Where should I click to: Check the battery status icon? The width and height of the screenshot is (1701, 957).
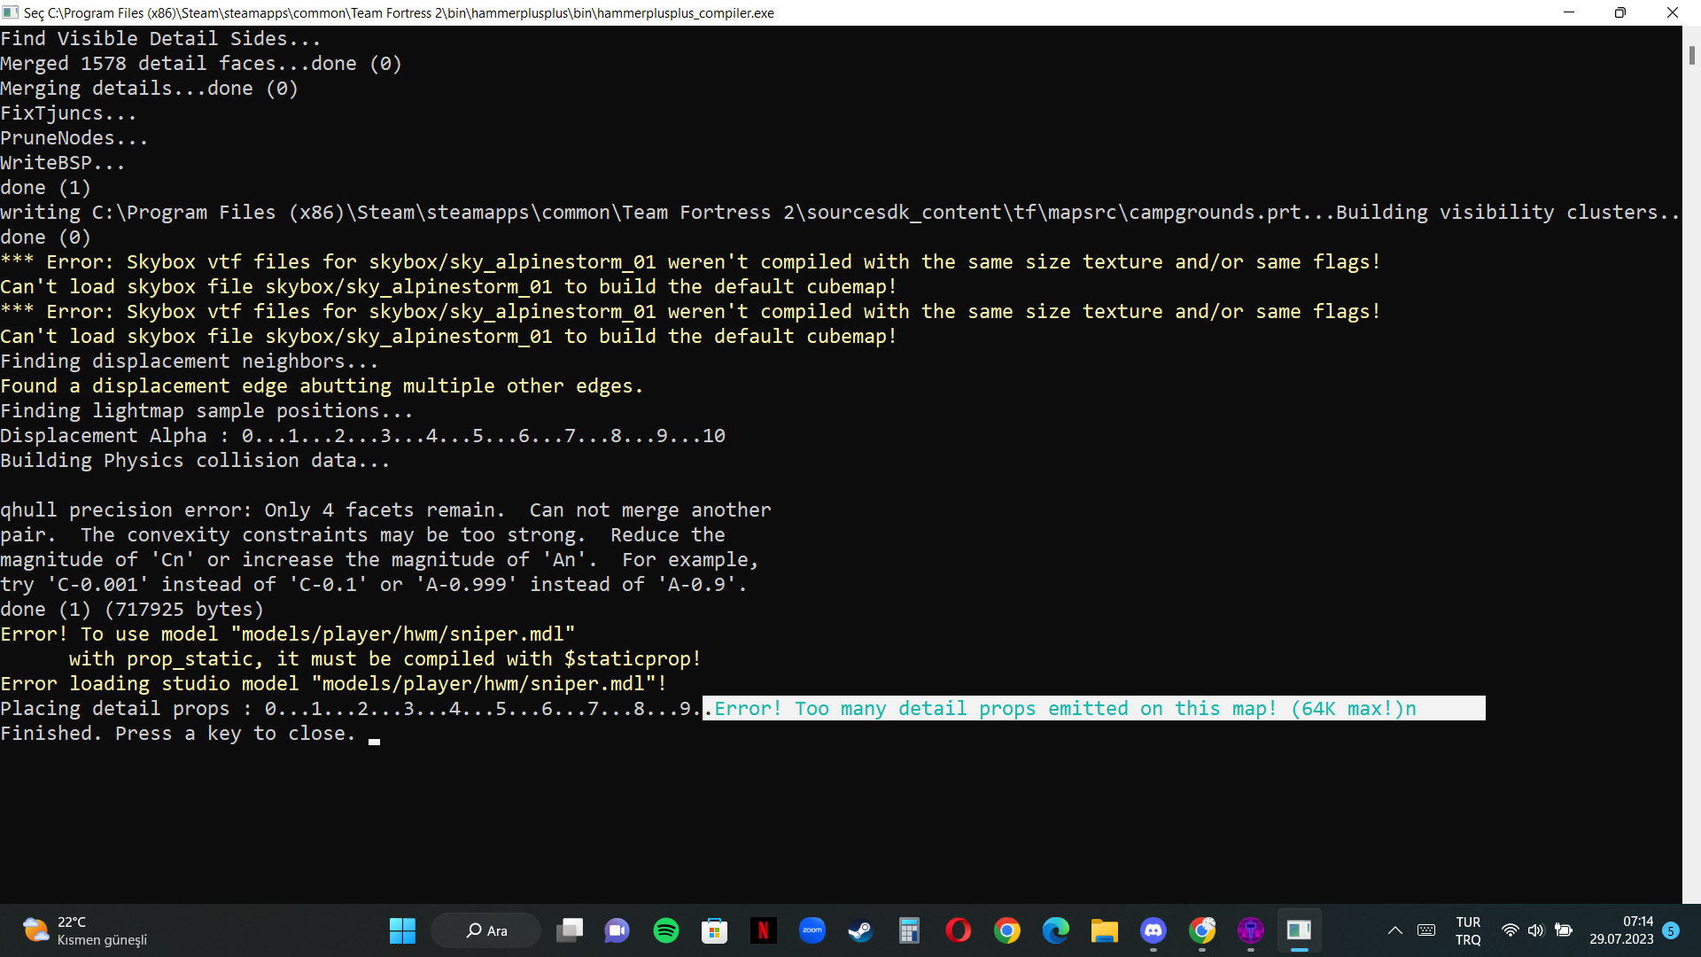(x=1564, y=930)
